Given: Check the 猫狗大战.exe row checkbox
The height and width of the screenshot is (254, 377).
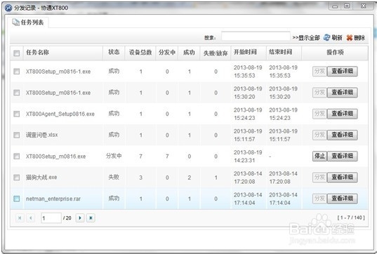Looking at the screenshot, I should tap(17, 178).
